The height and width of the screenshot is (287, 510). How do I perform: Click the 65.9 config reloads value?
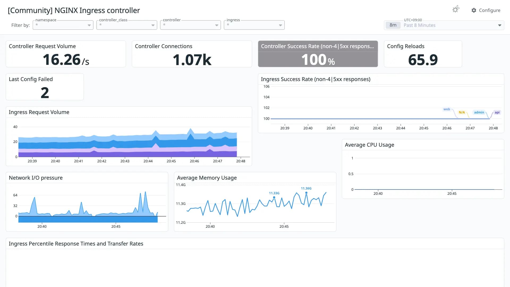[423, 60]
